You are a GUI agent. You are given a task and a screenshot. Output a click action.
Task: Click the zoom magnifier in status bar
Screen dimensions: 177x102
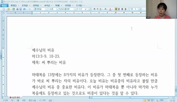coord(157,100)
